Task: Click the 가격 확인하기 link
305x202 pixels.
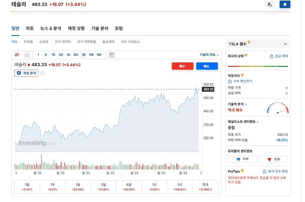Action: coord(242,81)
